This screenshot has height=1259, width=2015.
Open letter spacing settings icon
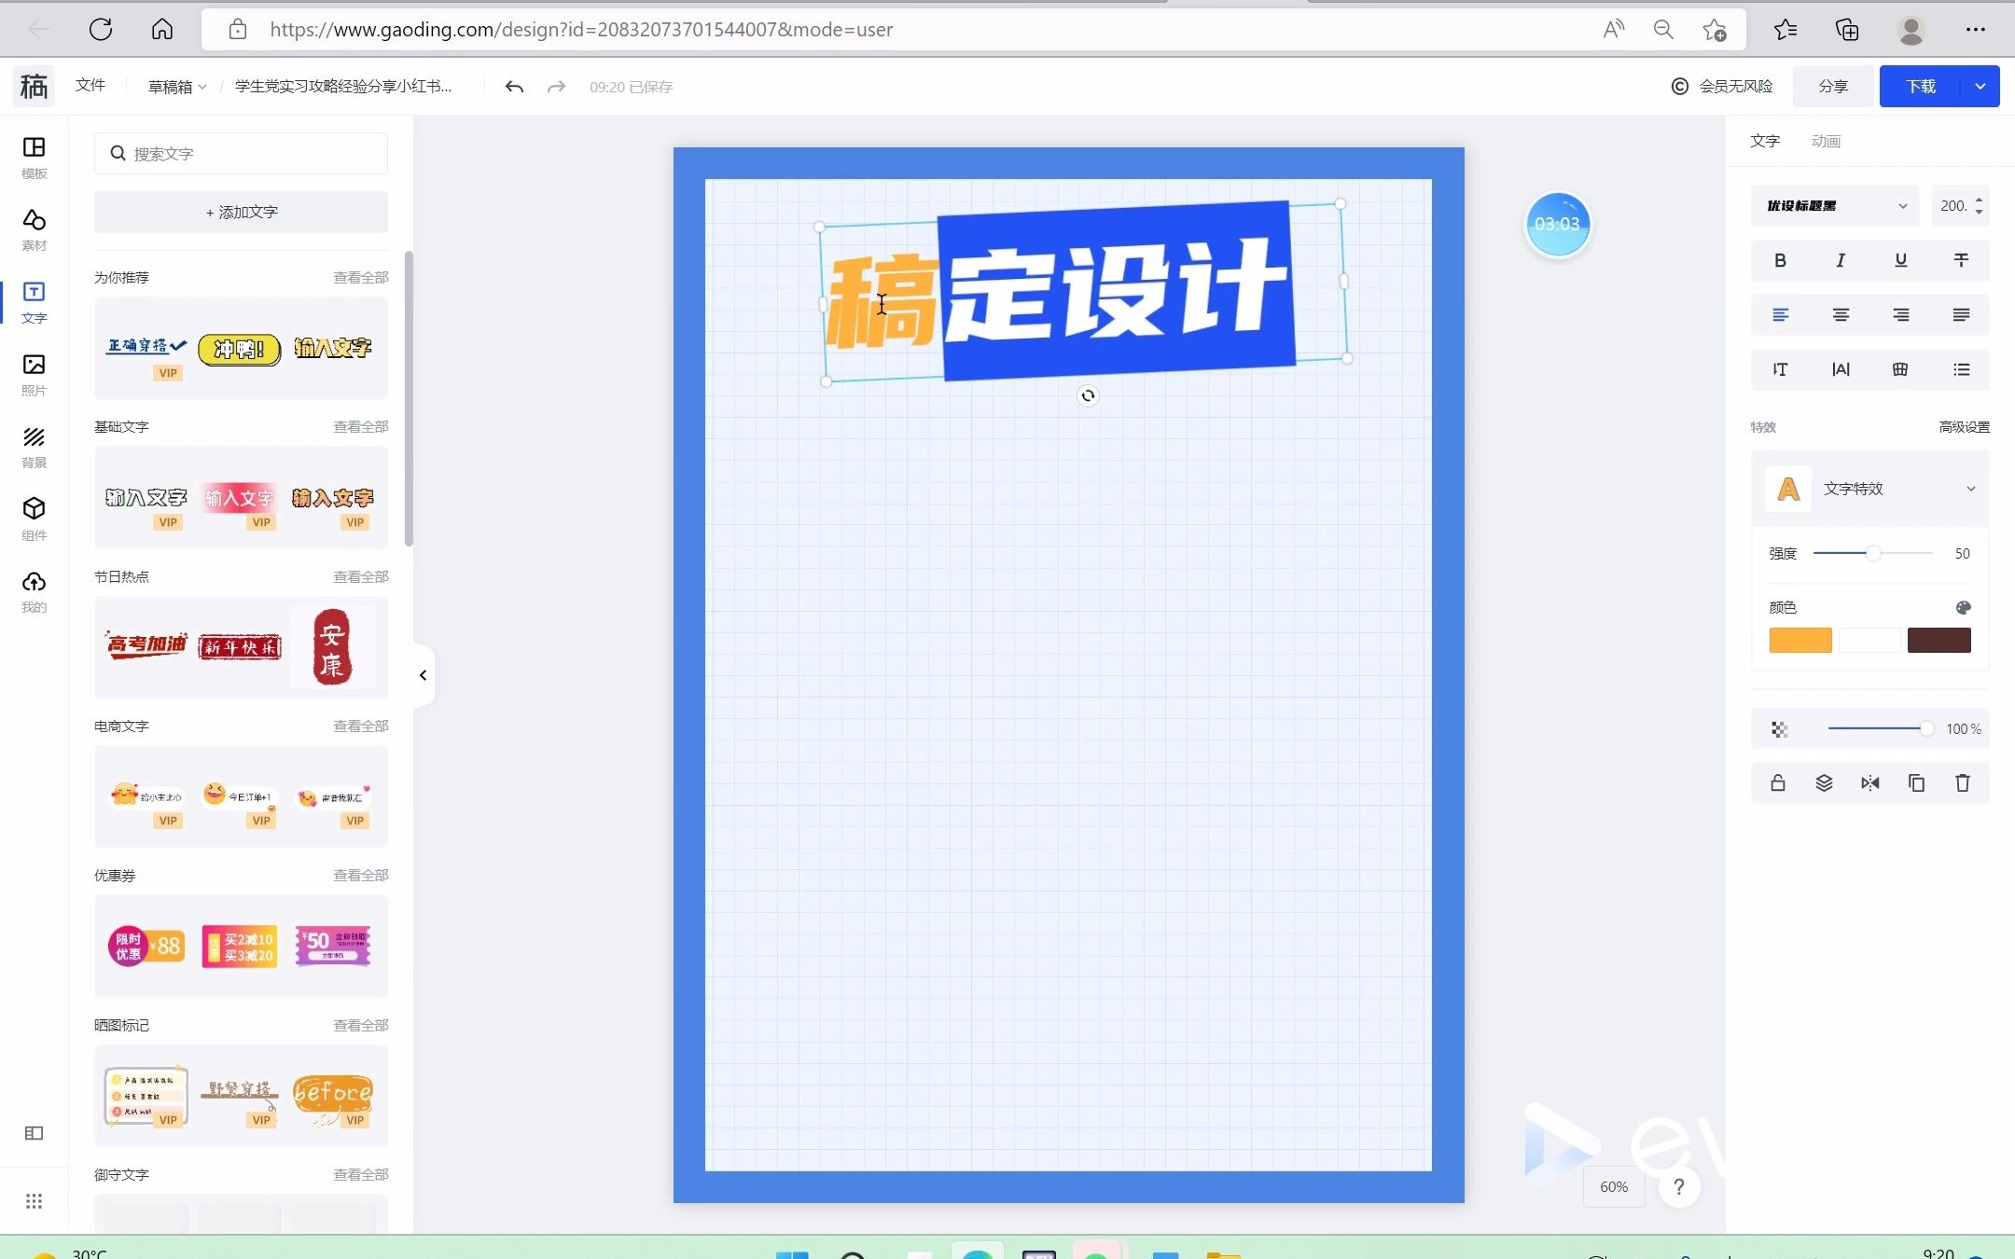point(1841,369)
